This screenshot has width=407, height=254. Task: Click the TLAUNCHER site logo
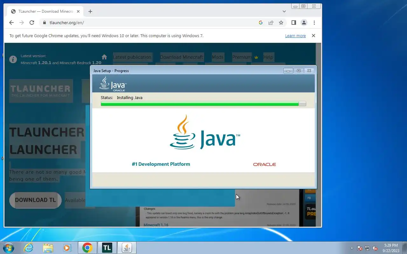pyautogui.click(x=41, y=91)
